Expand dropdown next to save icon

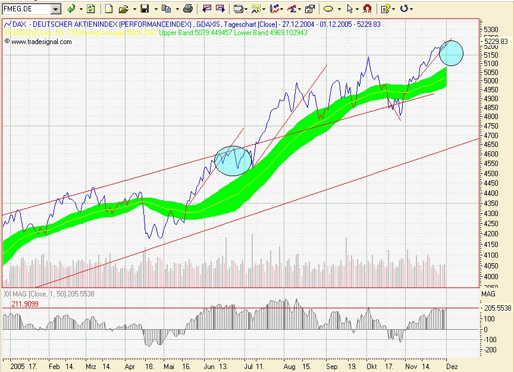(156, 9)
